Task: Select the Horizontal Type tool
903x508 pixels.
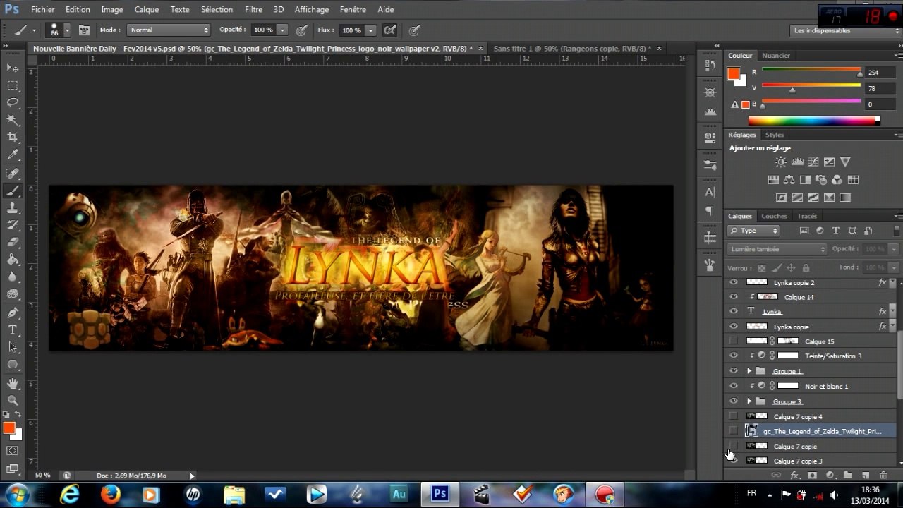Action: coord(13,329)
